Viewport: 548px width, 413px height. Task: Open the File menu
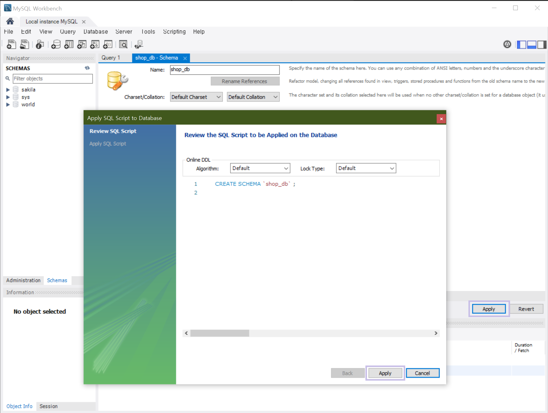tap(9, 31)
